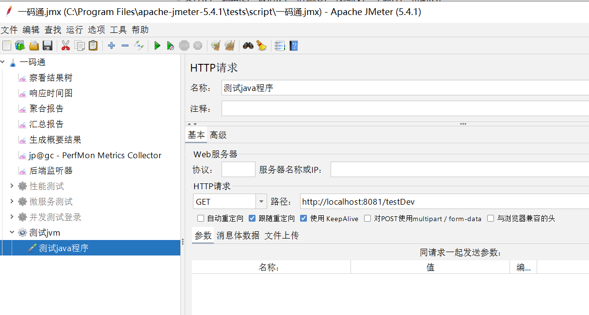Image resolution: width=589 pixels, height=315 pixels.
Task: Select 测试java程序 sampler in the tree
Action: [x=64, y=248]
